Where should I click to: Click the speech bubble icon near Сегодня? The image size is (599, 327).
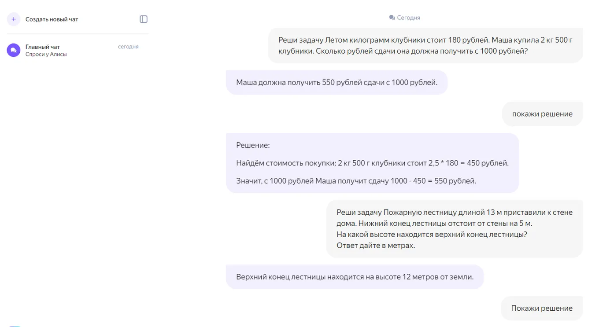392,18
